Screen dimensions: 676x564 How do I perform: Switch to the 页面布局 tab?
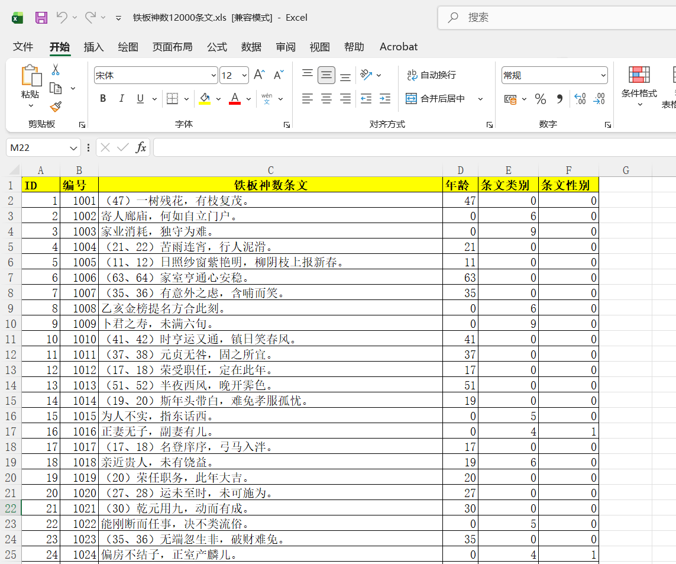click(173, 47)
